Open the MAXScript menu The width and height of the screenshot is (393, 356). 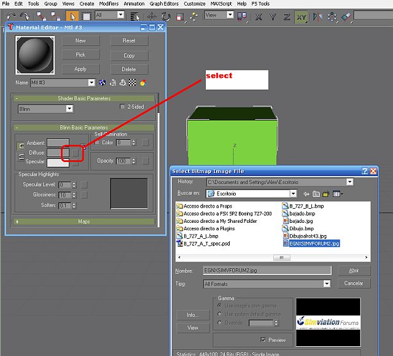(x=221, y=4)
